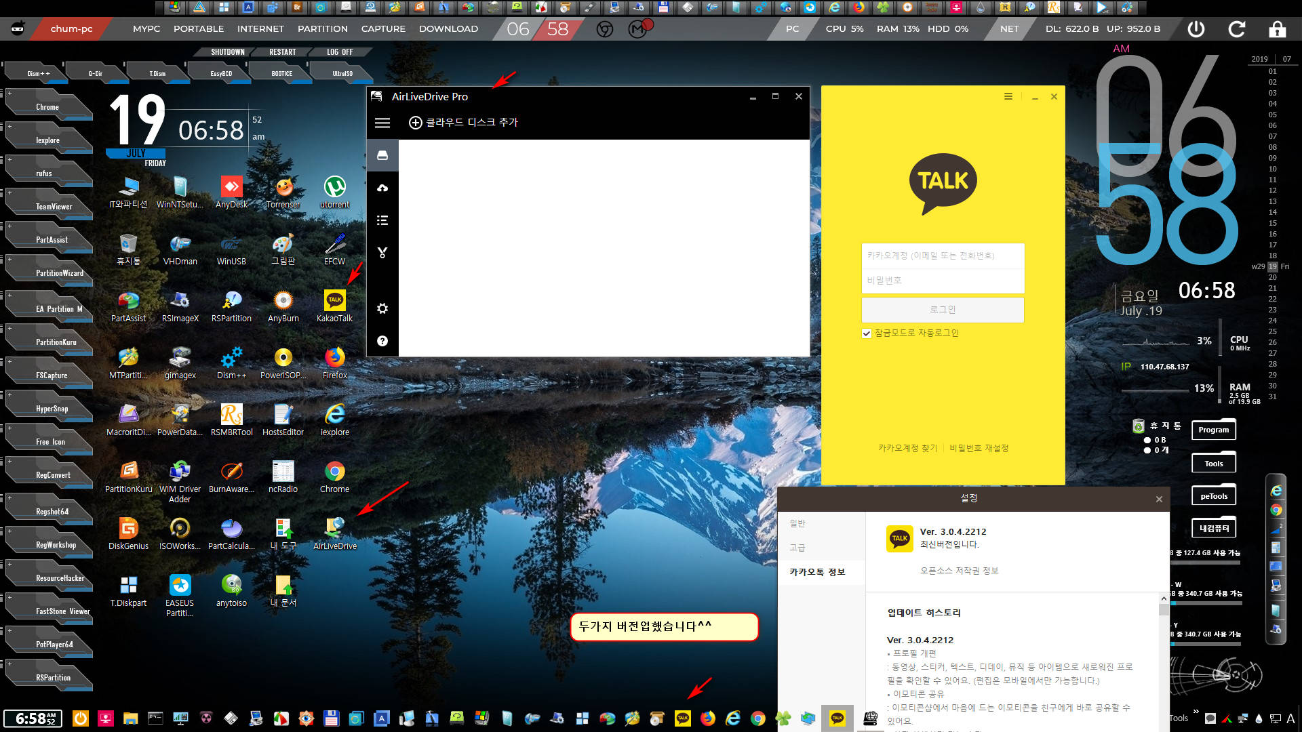Image resolution: width=1302 pixels, height=732 pixels.
Task: Click the 비밀번호 password field
Action: (943, 281)
